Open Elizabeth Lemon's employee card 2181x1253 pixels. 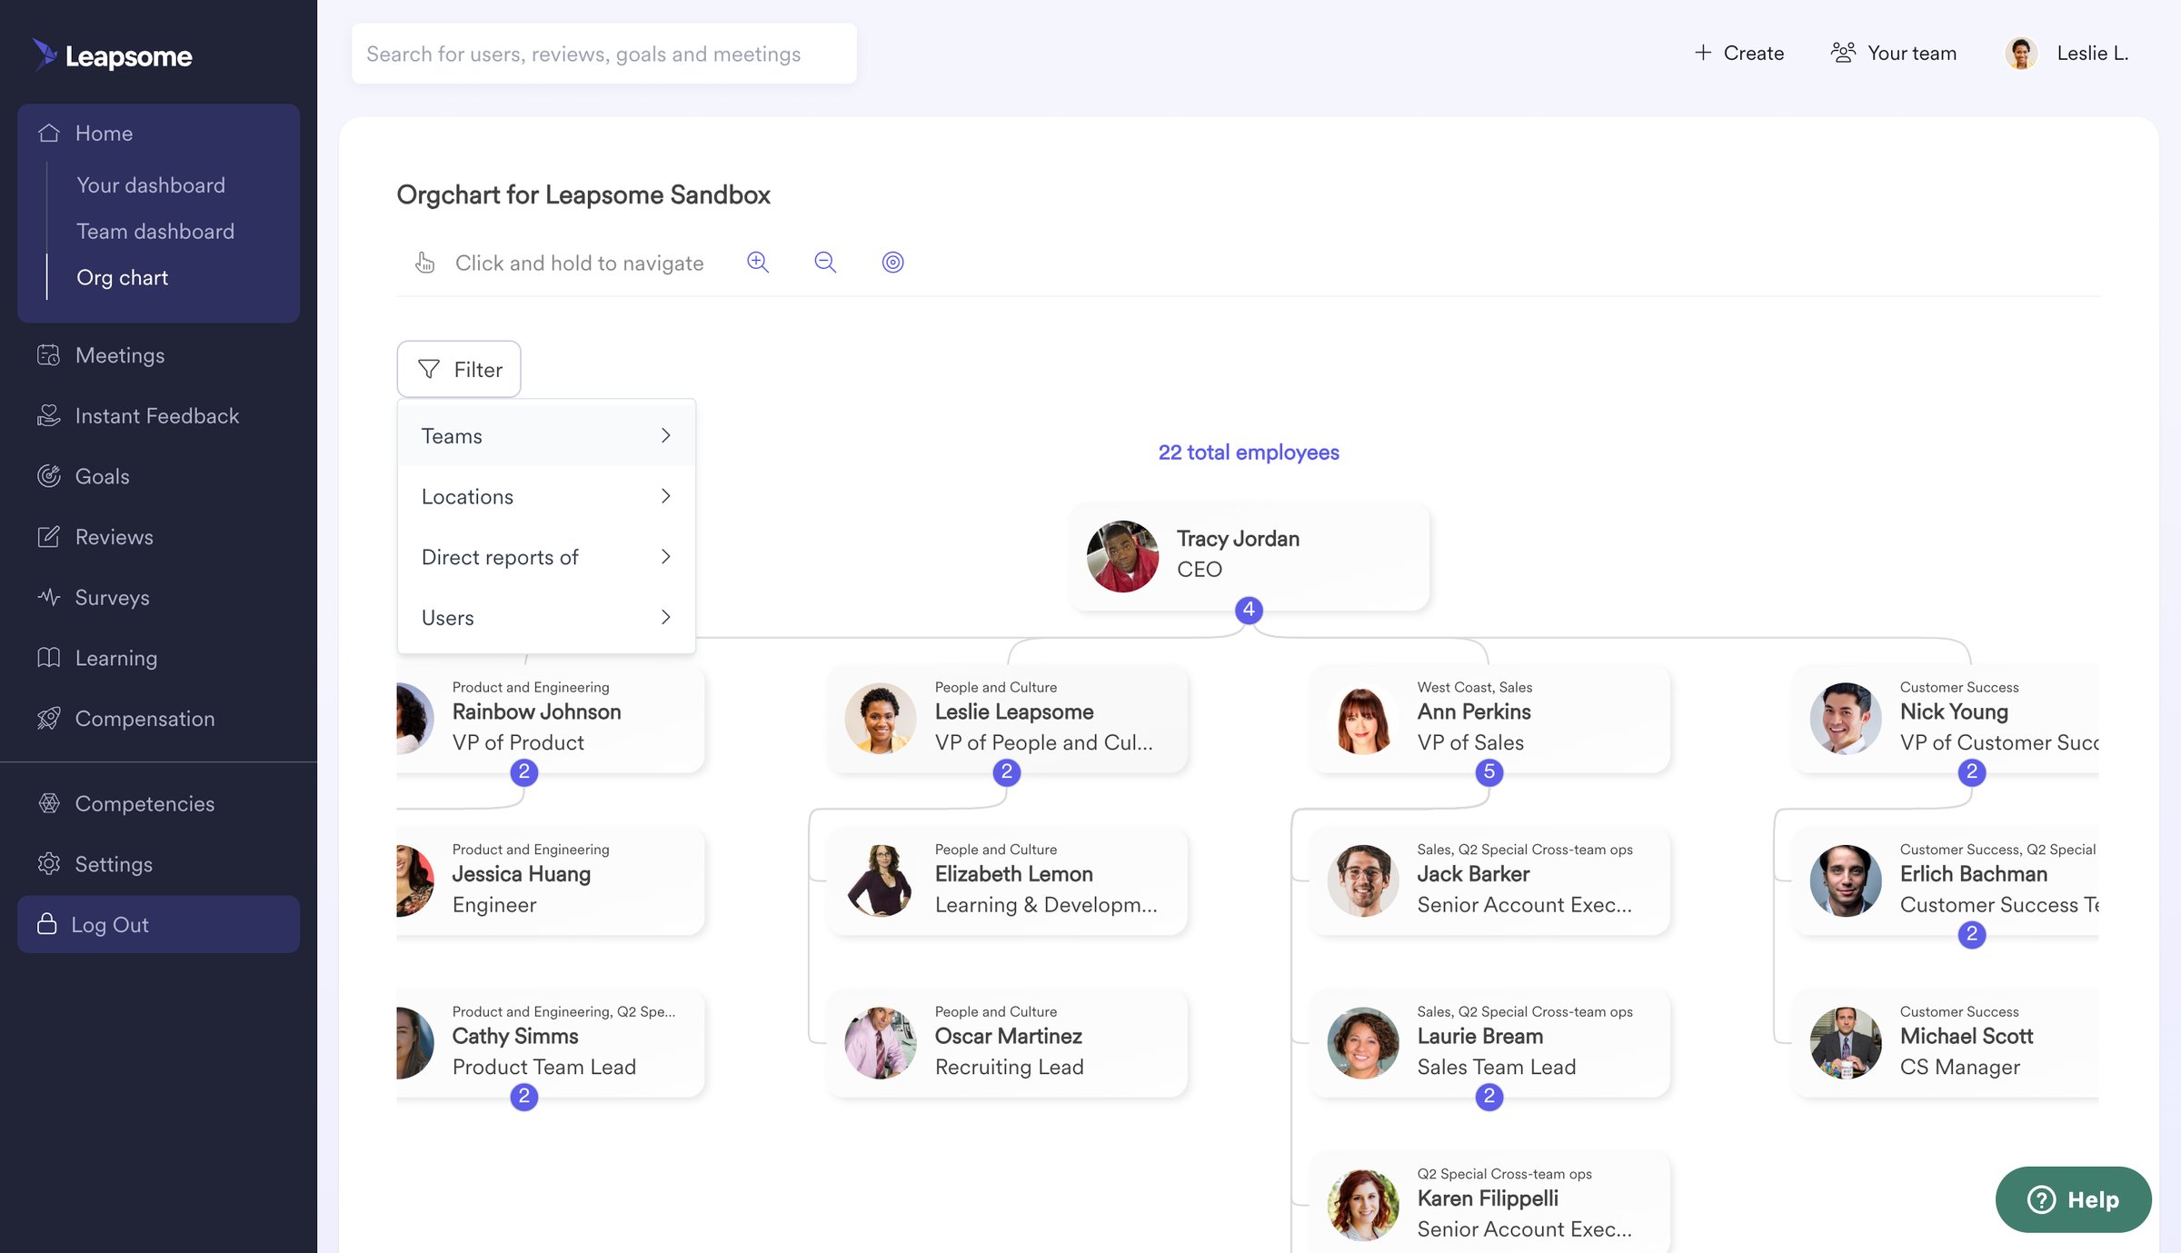[1007, 881]
